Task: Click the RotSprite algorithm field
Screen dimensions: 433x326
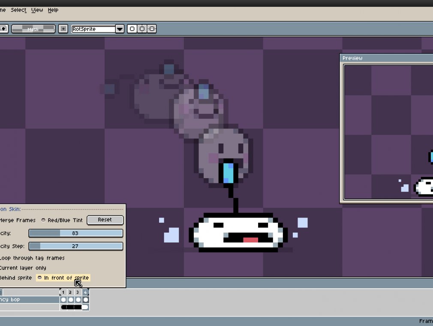Action: tap(93, 29)
